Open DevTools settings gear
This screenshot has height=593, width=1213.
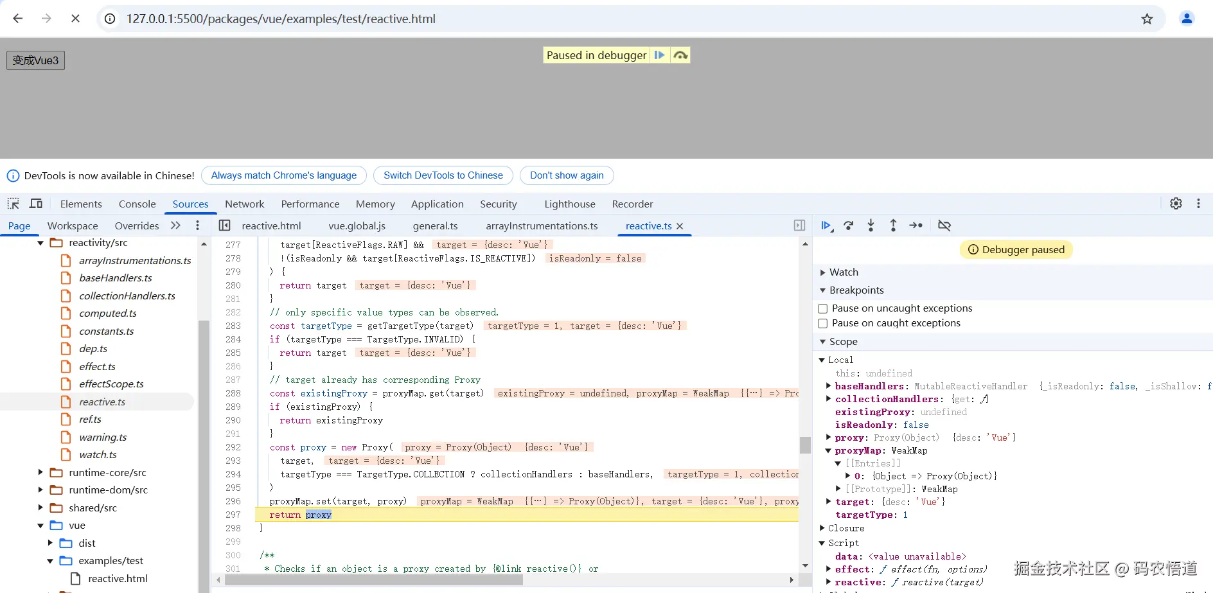point(1176,204)
